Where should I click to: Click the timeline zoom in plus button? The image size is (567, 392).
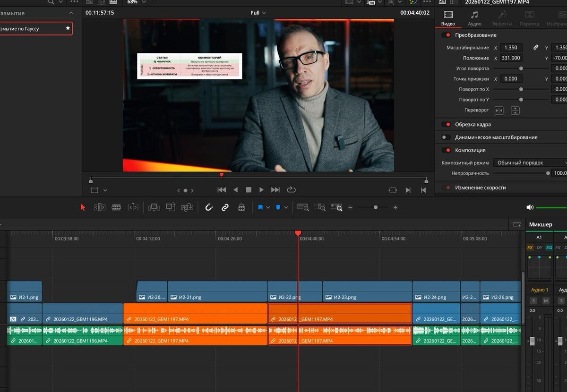coord(395,207)
